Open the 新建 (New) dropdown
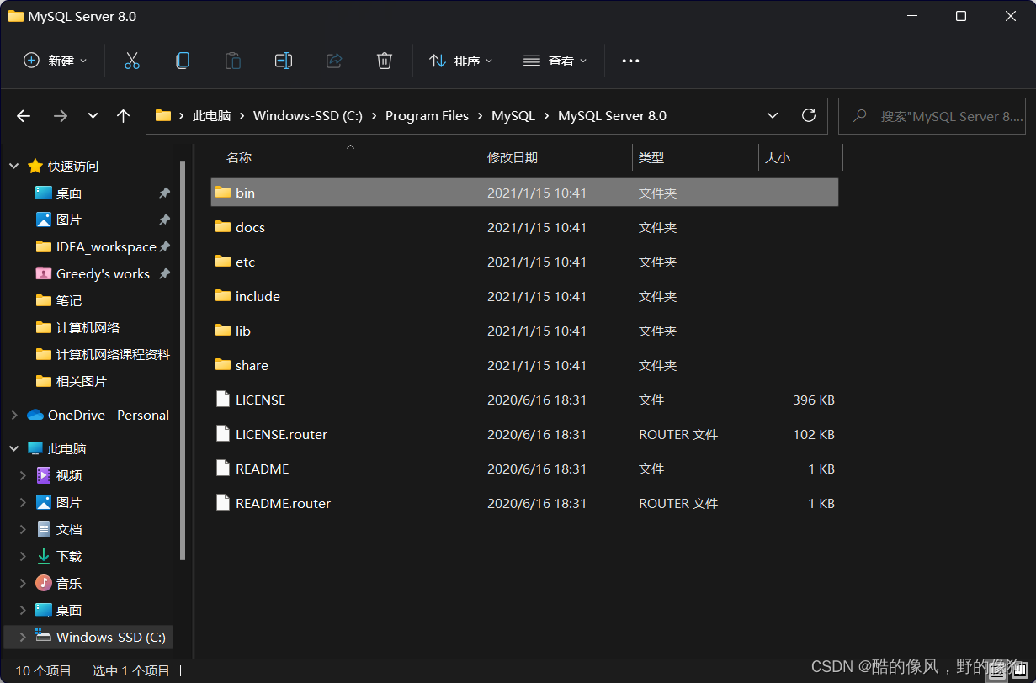 tap(55, 61)
